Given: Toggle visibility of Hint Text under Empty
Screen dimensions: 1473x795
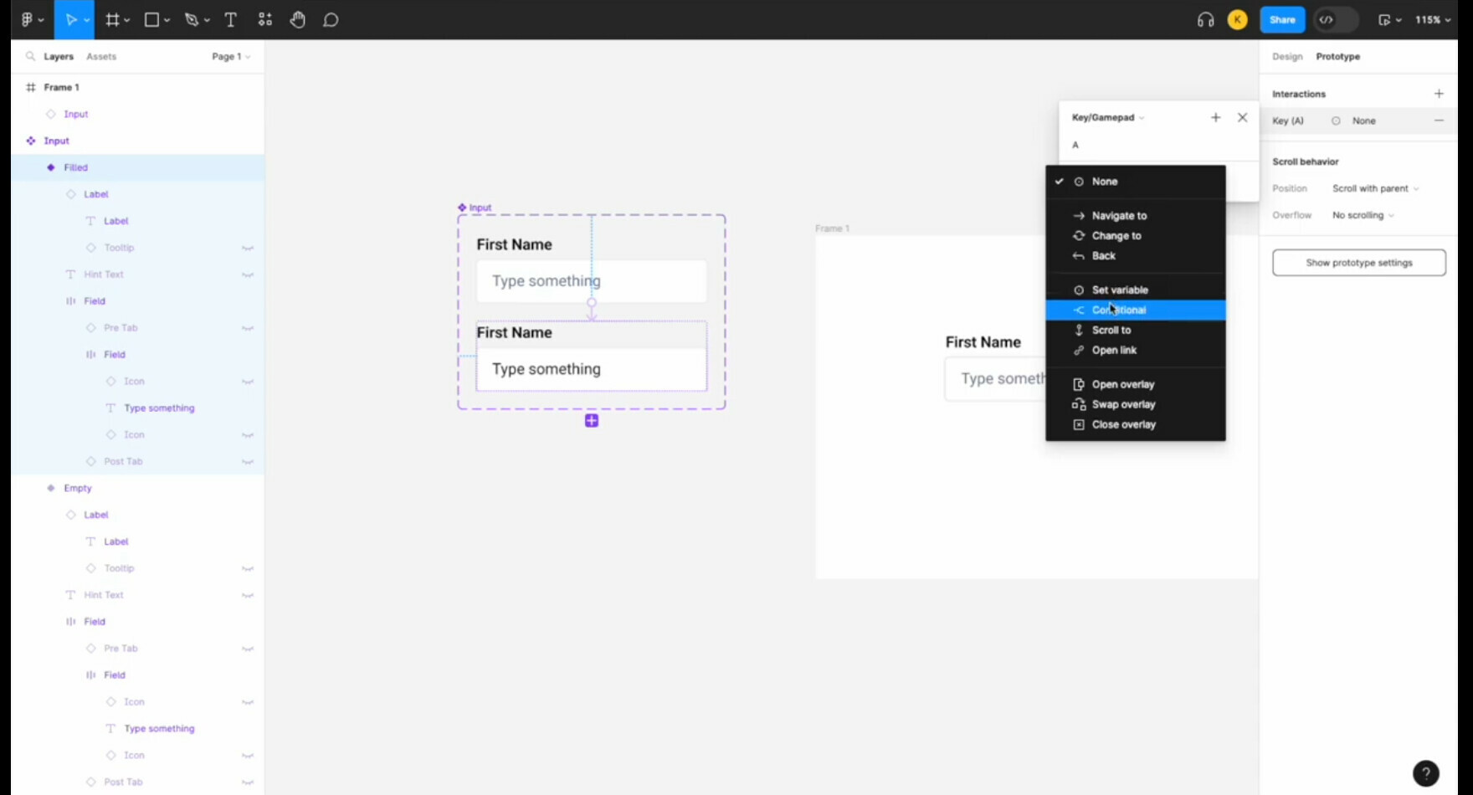Looking at the screenshot, I should click(248, 595).
